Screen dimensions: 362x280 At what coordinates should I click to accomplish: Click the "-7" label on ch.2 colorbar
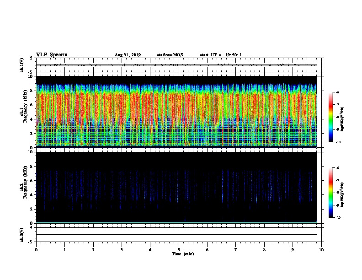tap(337, 180)
